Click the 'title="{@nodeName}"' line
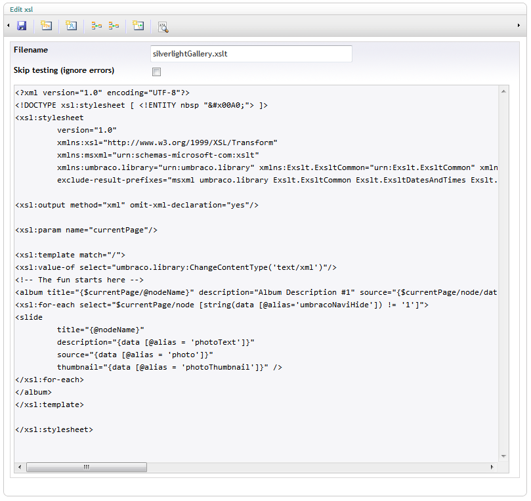This screenshot has height=501, width=531. (x=100, y=330)
